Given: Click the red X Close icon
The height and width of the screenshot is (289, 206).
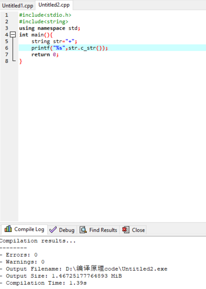Looking at the screenshot, I should [x=126, y=230].
